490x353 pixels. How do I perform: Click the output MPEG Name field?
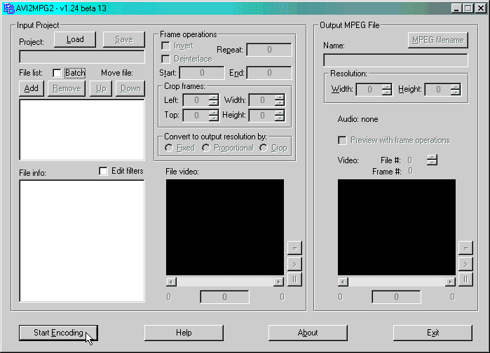click(395, 60)
